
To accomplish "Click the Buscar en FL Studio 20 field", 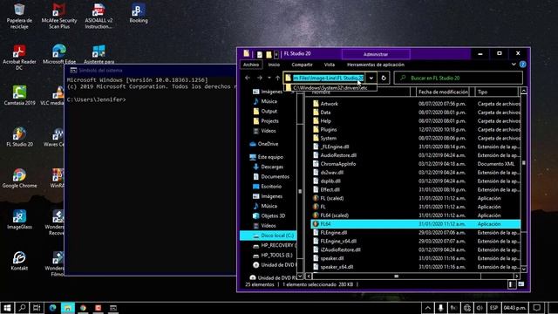I will 459,78.
